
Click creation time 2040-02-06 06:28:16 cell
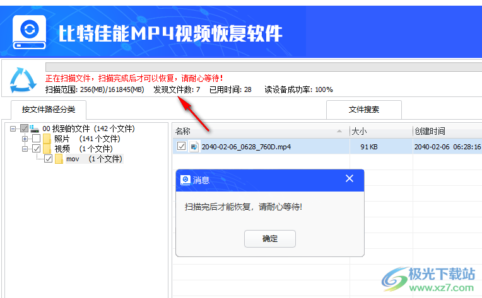tap(447, 147)
